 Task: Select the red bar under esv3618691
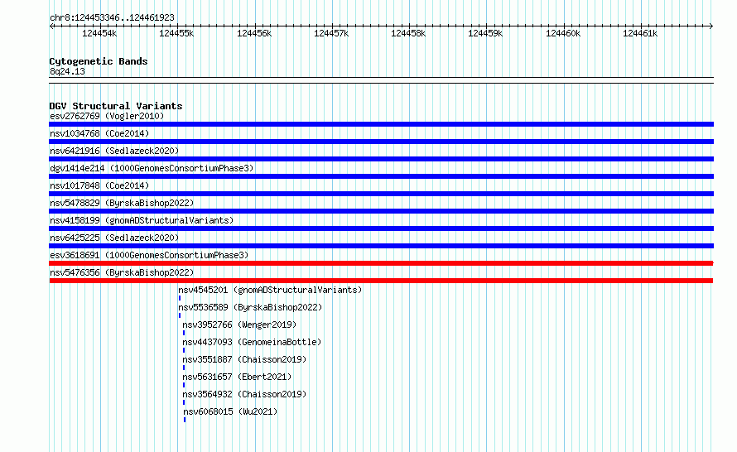[381, 263]
